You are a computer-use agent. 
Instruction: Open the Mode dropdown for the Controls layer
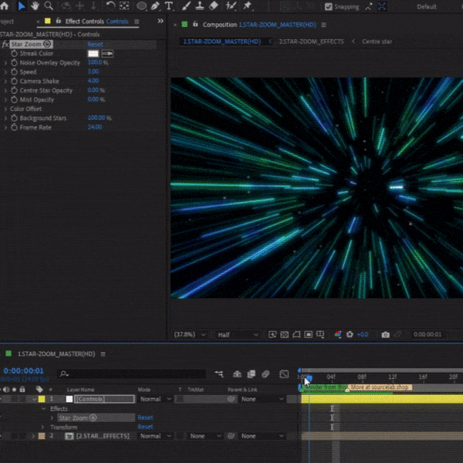coord(155,399)
